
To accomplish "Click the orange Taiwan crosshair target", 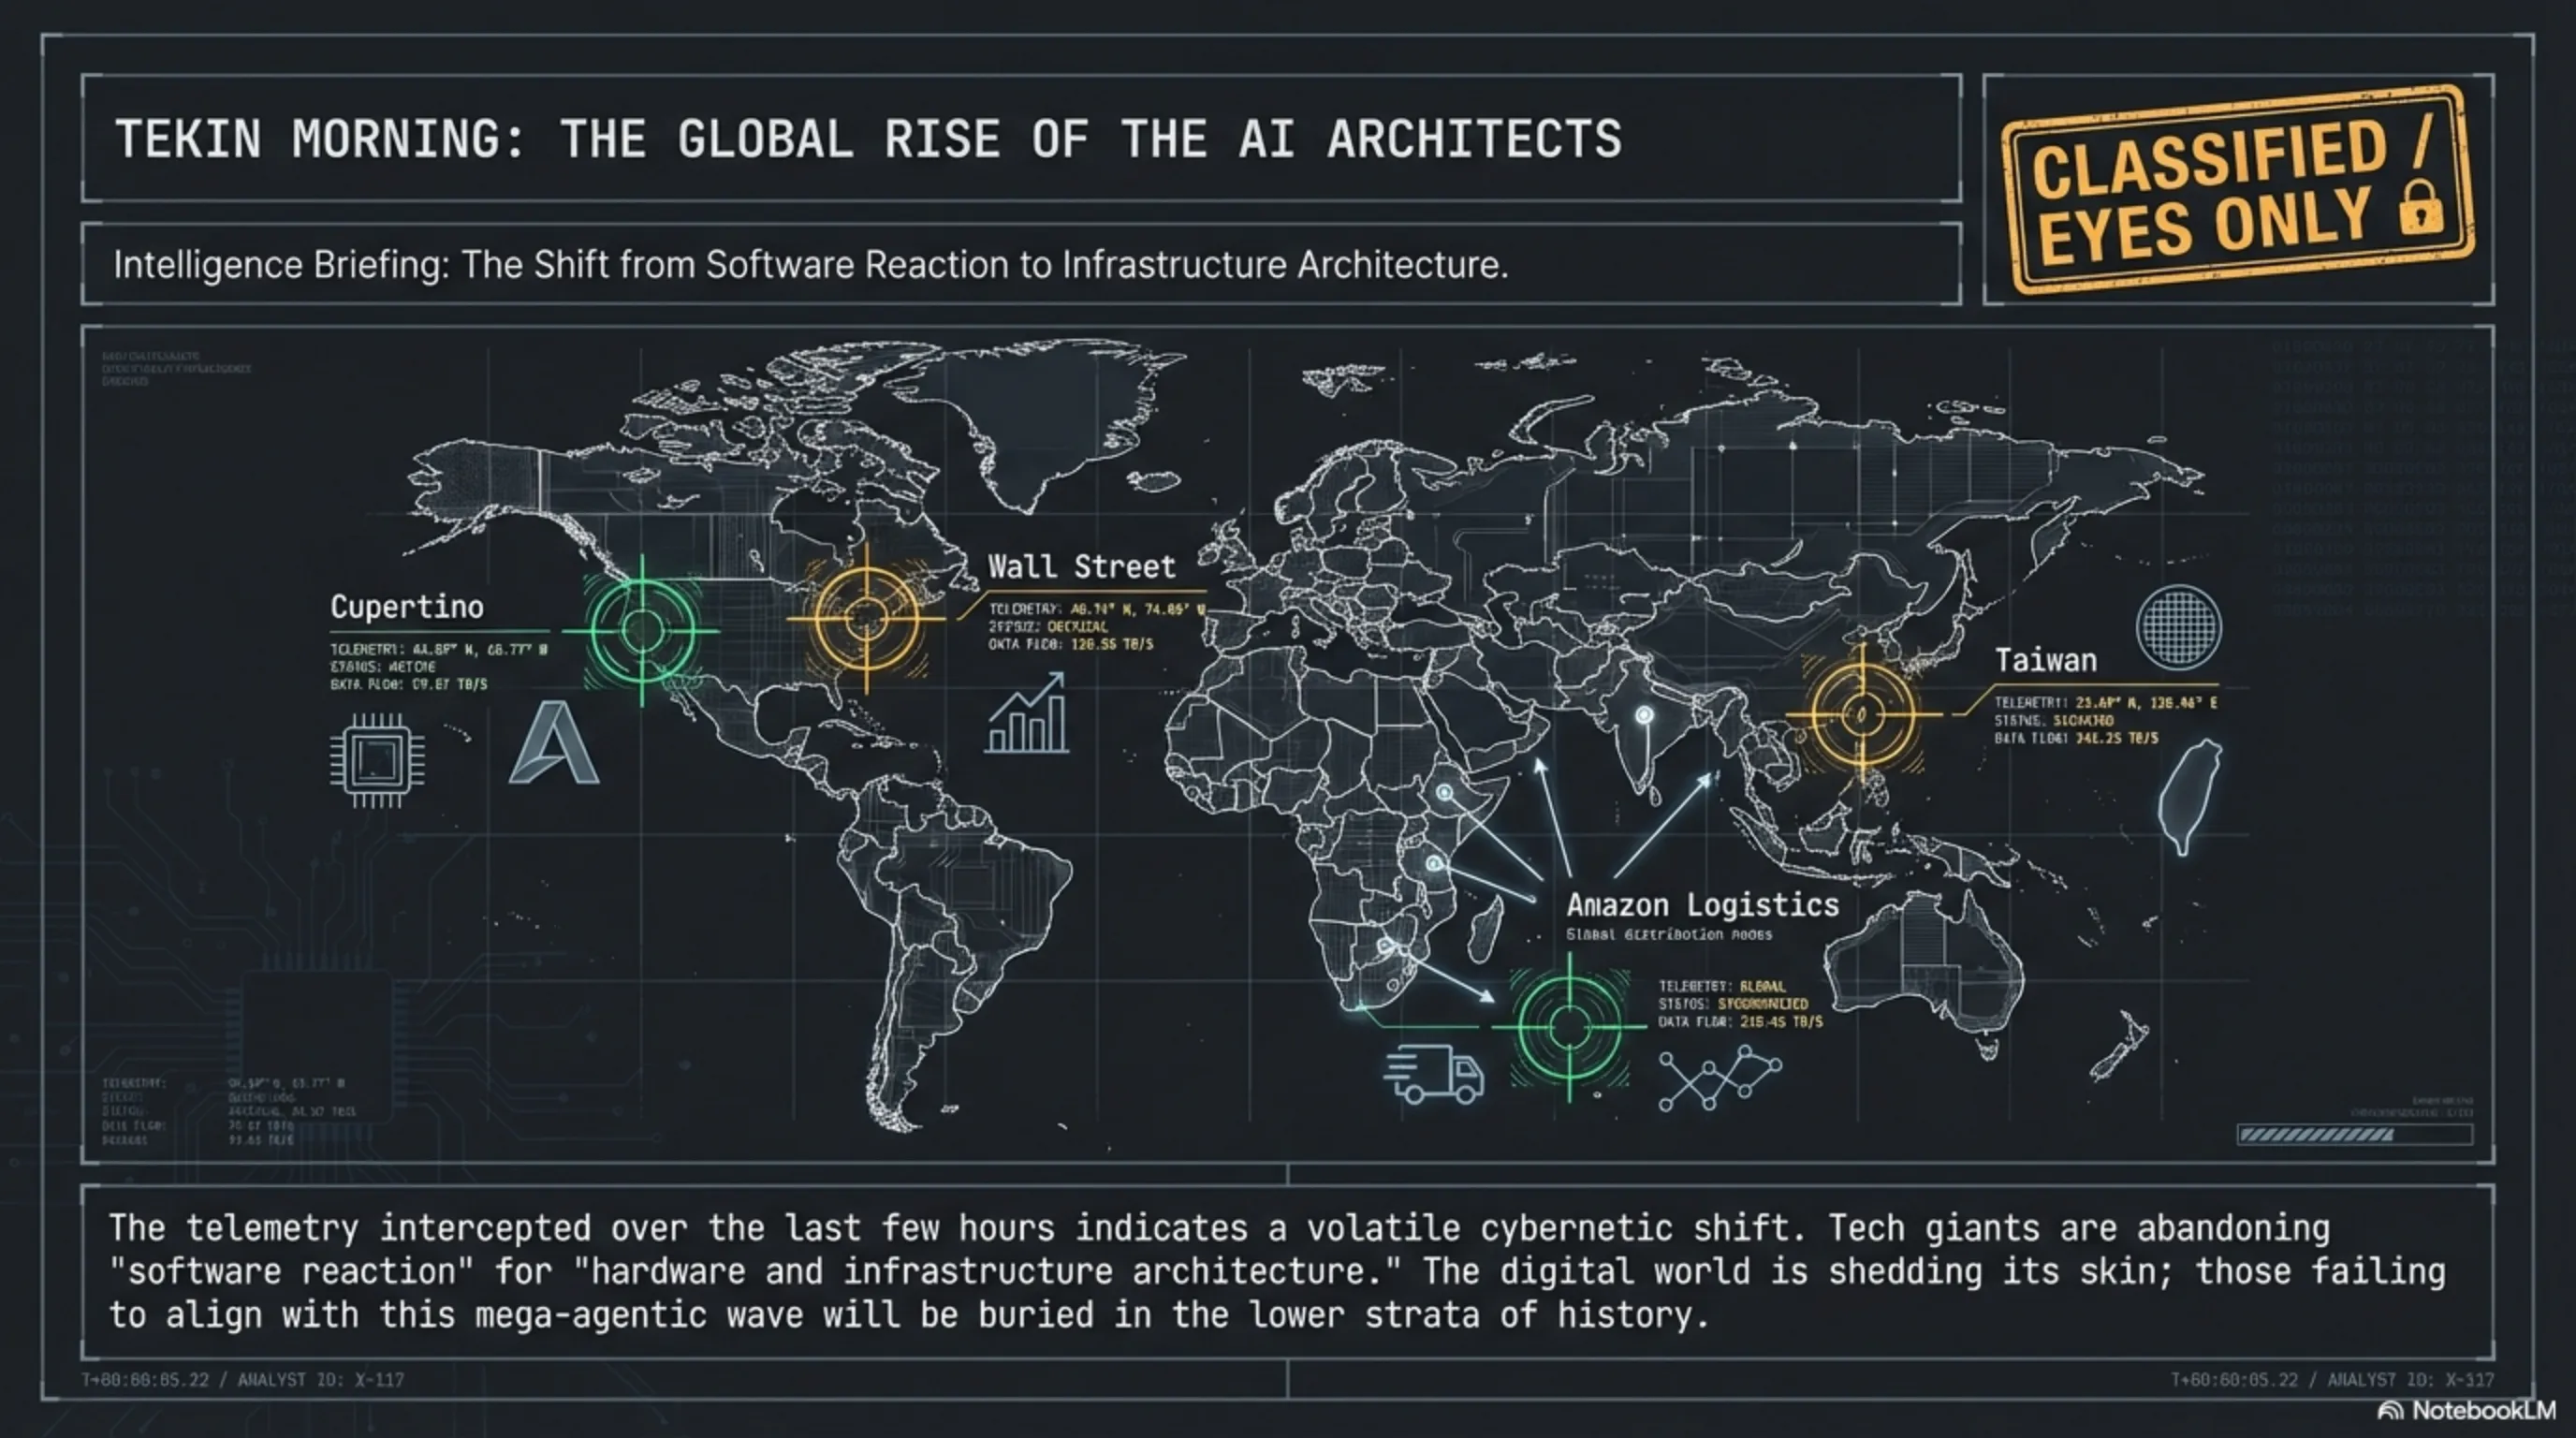I will click(1862, 714).
